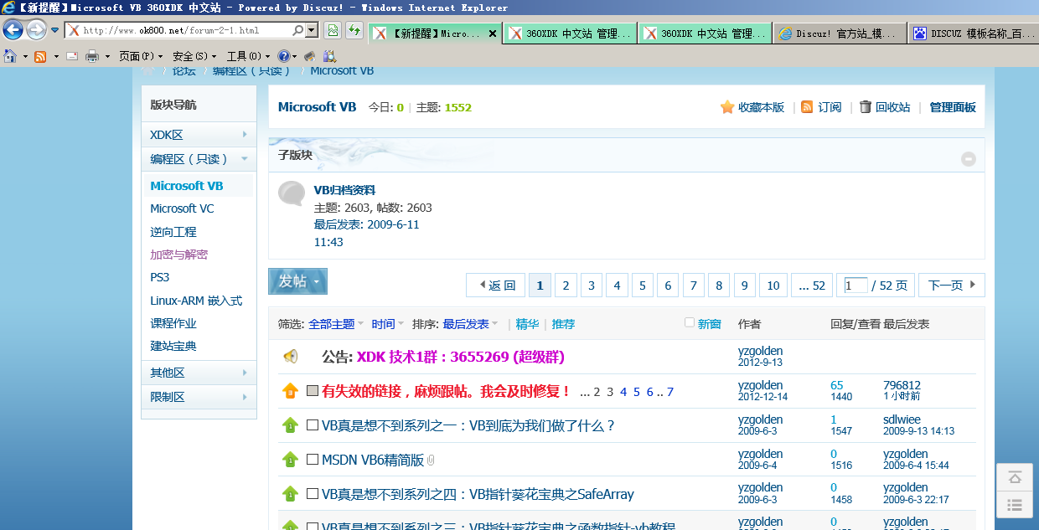
Task: Click the refresh page icon
Action: [354, 31]
